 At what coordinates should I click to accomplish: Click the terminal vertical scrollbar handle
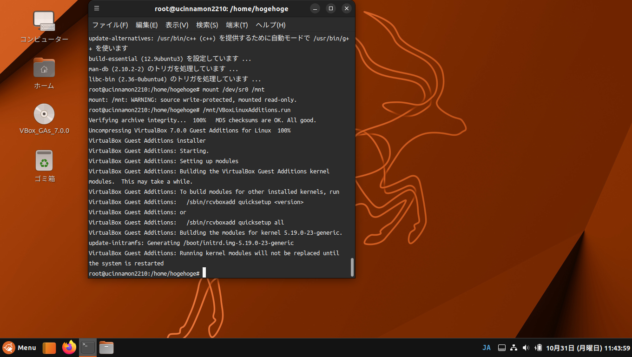(352, 267)
